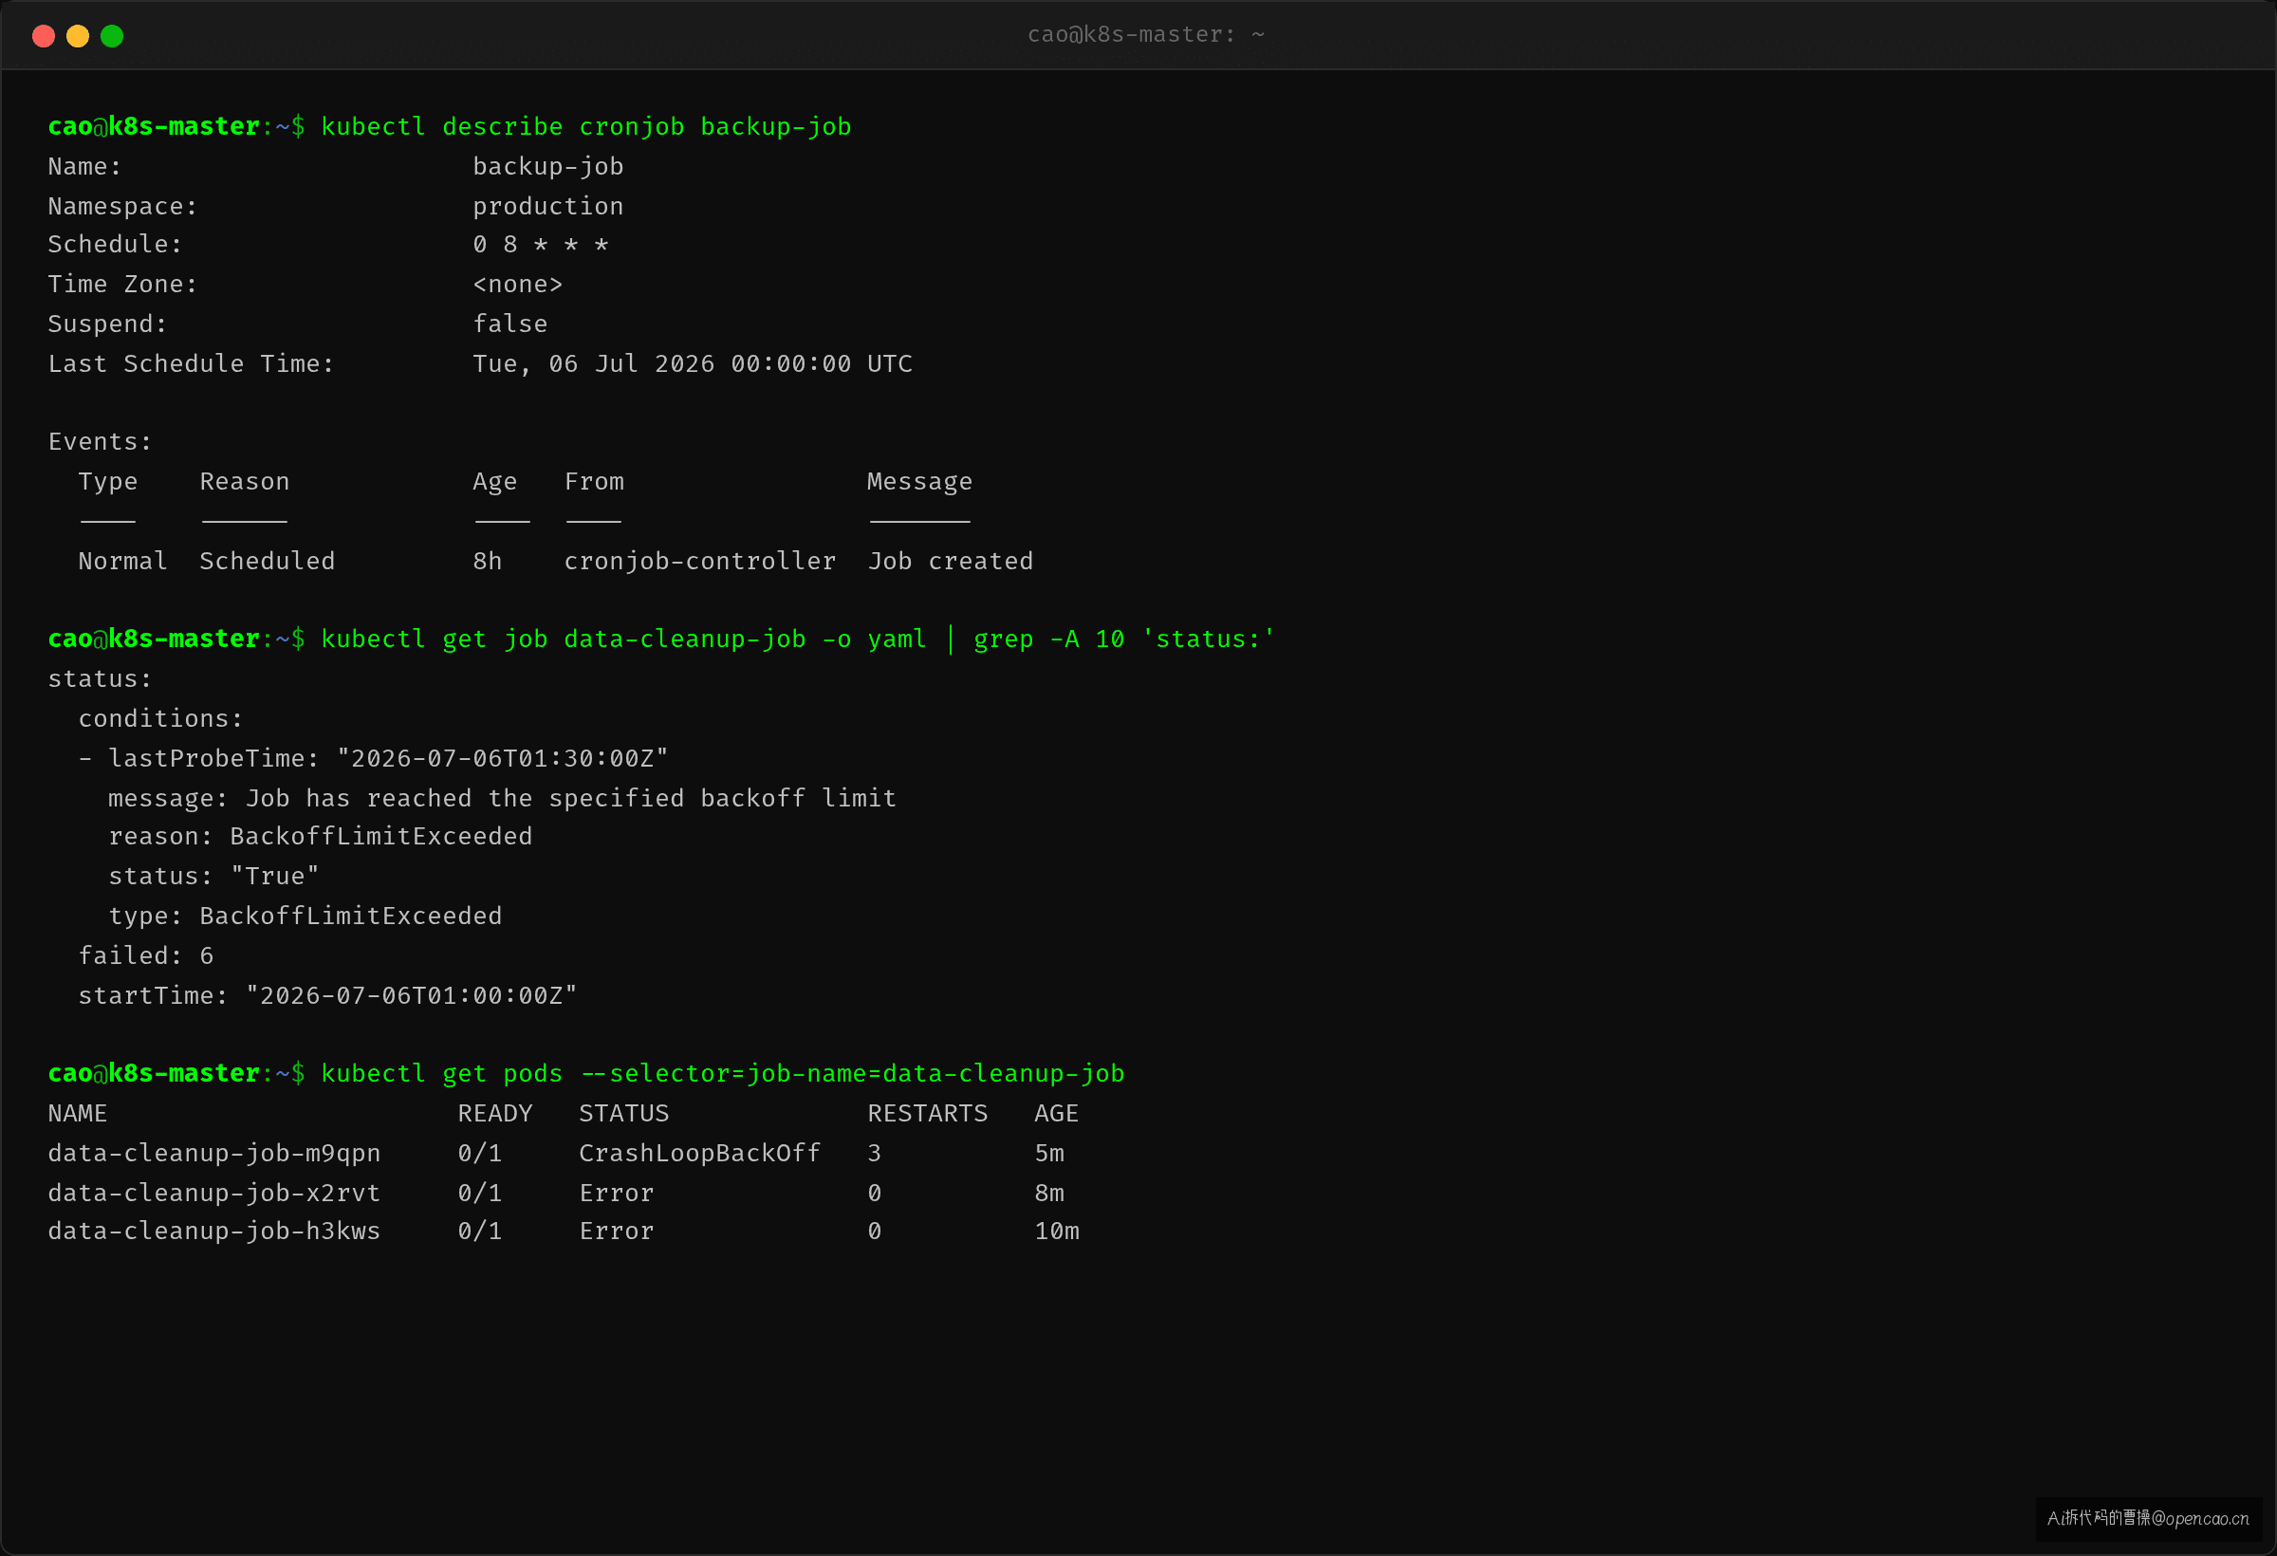This screenshot has height=1556, width=2277.
Task: Click the Suspend false value
Action: [x=509, y=324]
